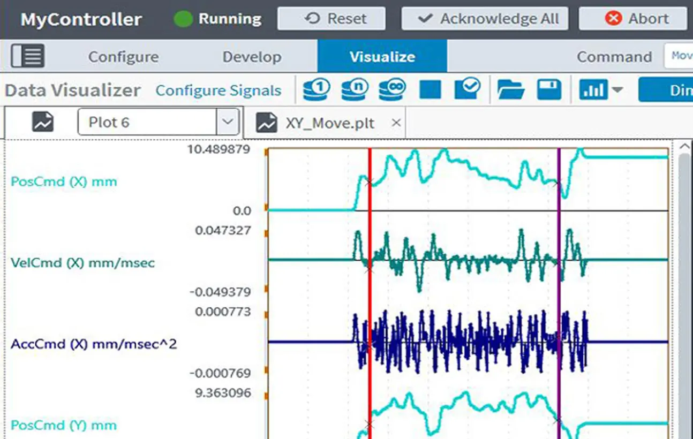The image size is (693, 439).
Task: Close the XY_Move.plt tab
Action: point(396,123)
